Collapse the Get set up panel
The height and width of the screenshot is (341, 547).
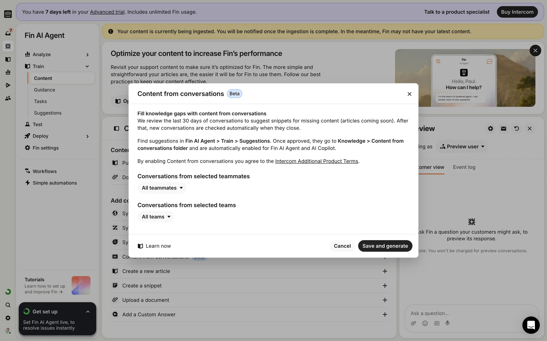click(88, 312)
